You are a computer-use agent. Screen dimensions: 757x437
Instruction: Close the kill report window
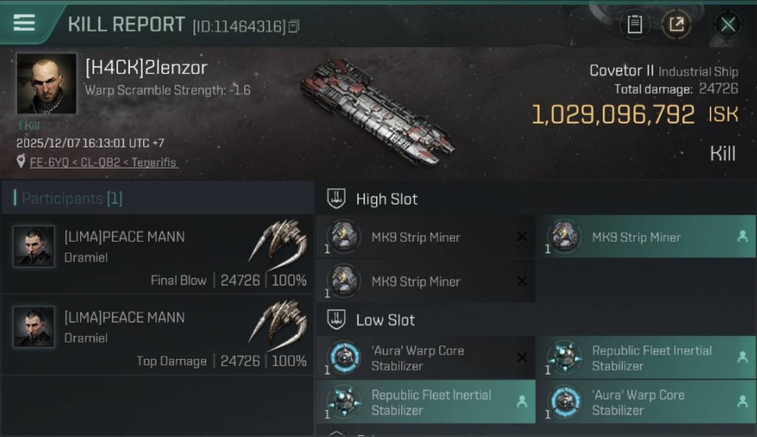[x=728, y=24]
